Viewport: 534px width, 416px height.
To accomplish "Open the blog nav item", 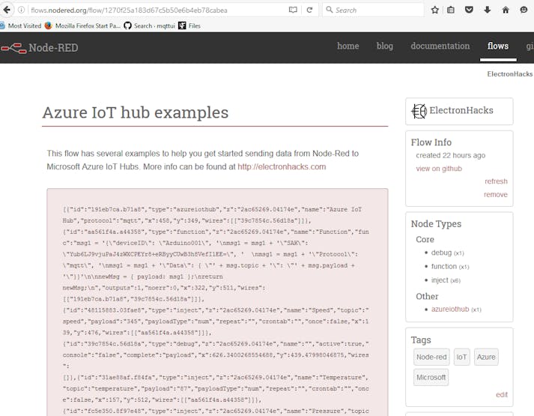I will click(384, 46).
